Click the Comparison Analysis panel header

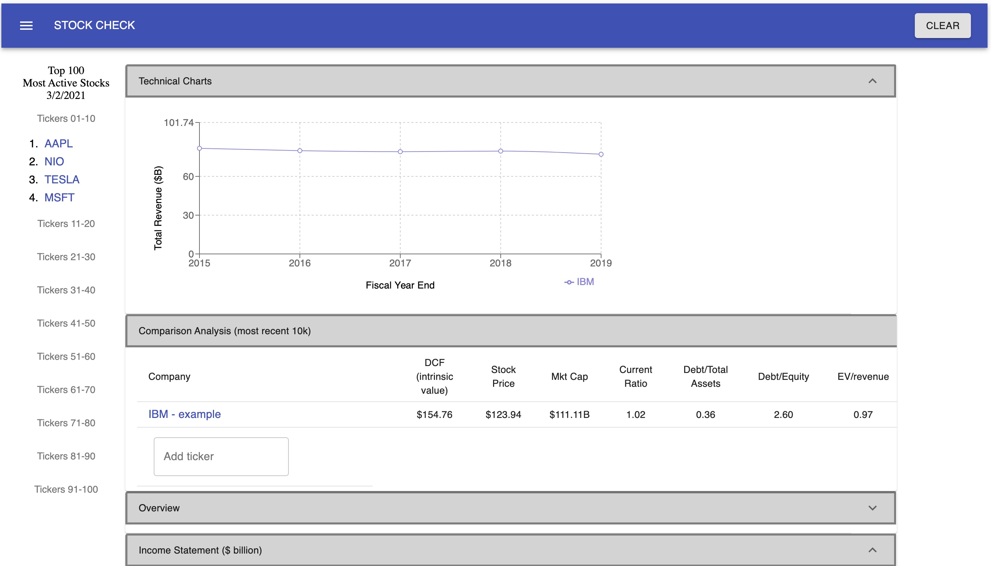511,331
